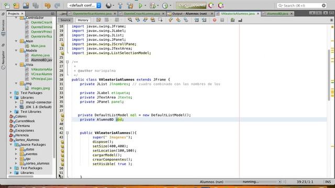The height and width of the screenshot is (188, 335).
Task: Click the Build Project hammer icon
Action: [120, 6]
